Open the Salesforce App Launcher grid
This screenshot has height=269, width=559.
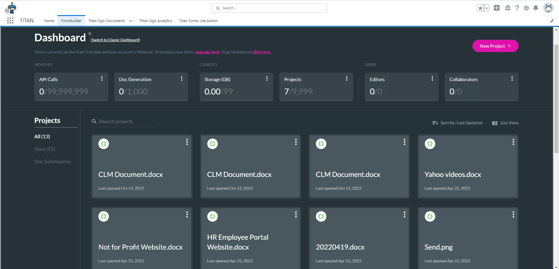click(x=10, y=20)
